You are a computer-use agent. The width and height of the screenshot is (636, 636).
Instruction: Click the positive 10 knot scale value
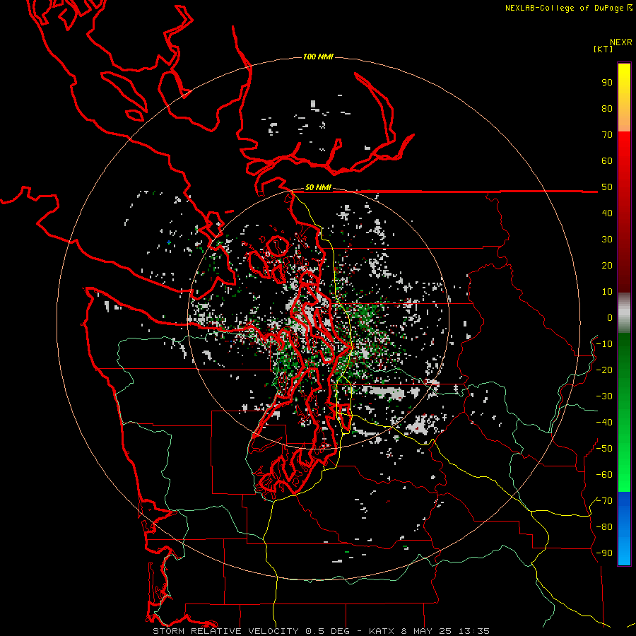(607, 292)
